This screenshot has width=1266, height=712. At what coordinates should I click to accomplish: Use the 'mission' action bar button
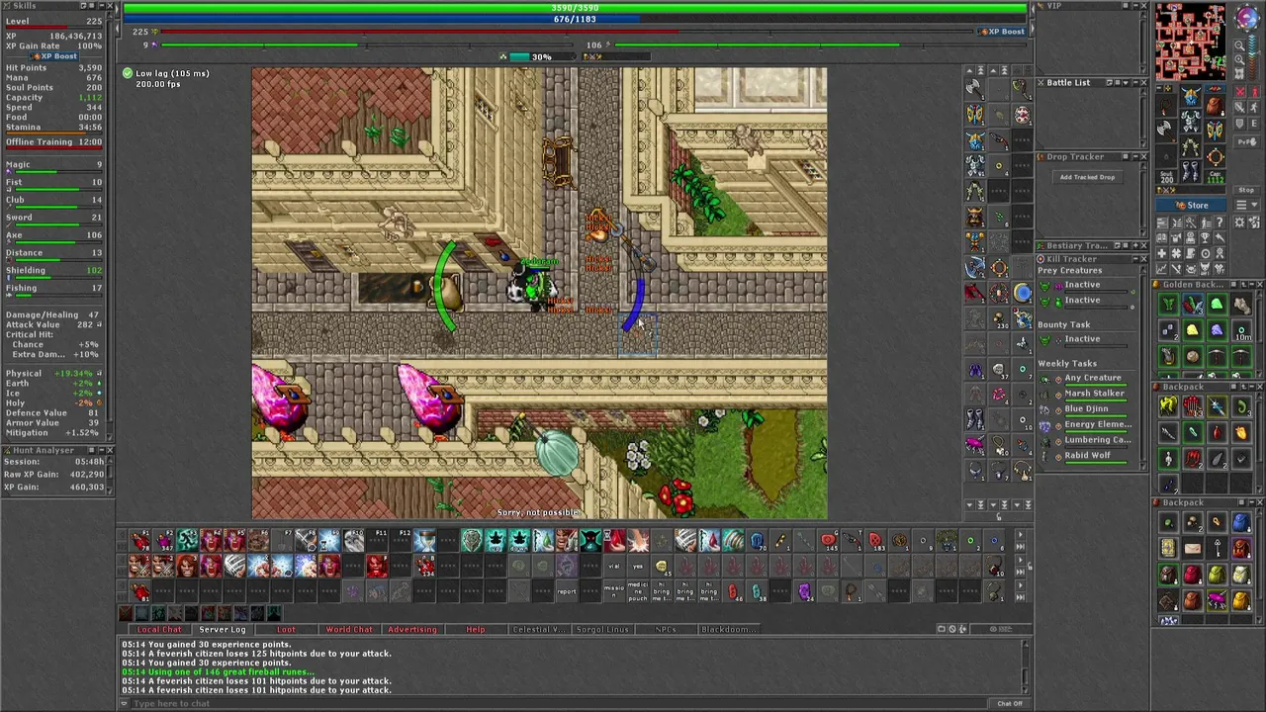(x=614, y=591)
